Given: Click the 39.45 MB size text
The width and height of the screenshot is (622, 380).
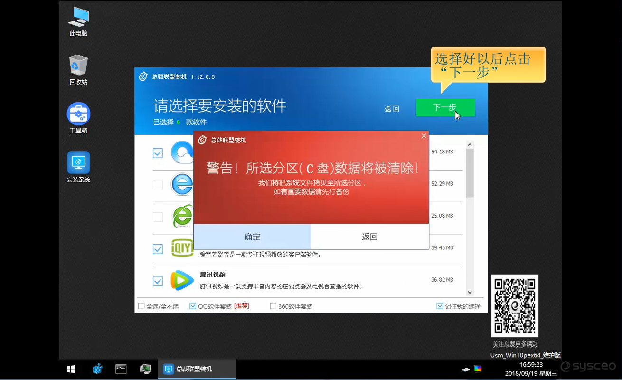Looking at the screenshot, I should click(442, 247).
